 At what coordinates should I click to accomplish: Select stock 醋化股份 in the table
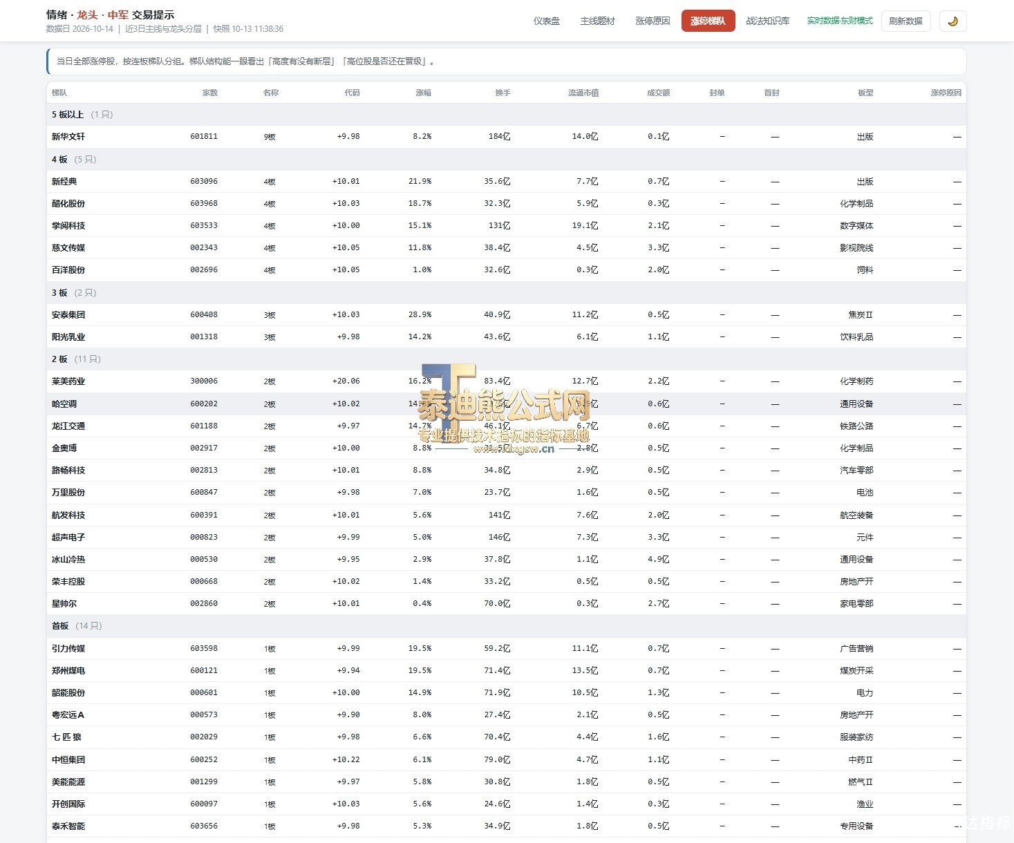(68, 204)
